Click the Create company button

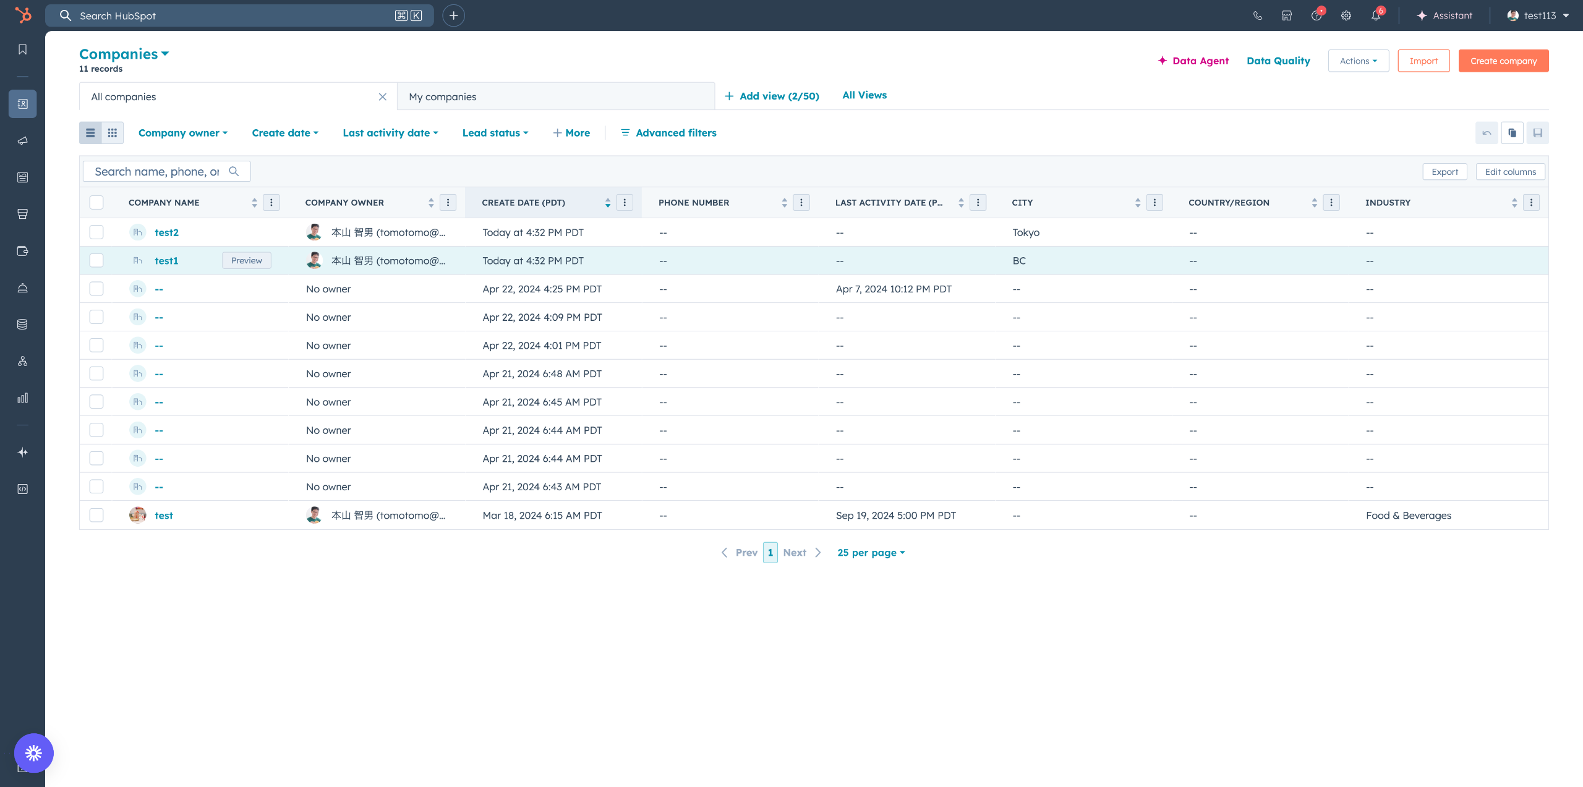pyautogui.click(x=1503, y=61)
